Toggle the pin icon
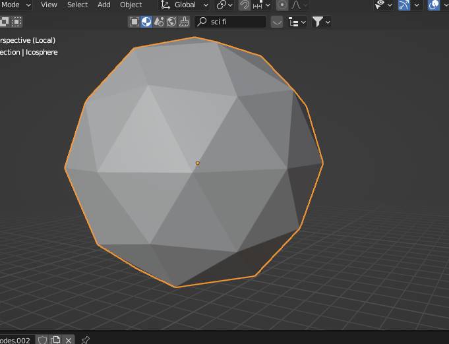The width and height of the screenshot is (449, 344). pyautogui.click(x=85, y=340)
